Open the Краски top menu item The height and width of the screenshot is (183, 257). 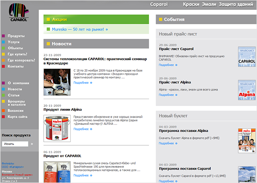[x=191, y=4]
